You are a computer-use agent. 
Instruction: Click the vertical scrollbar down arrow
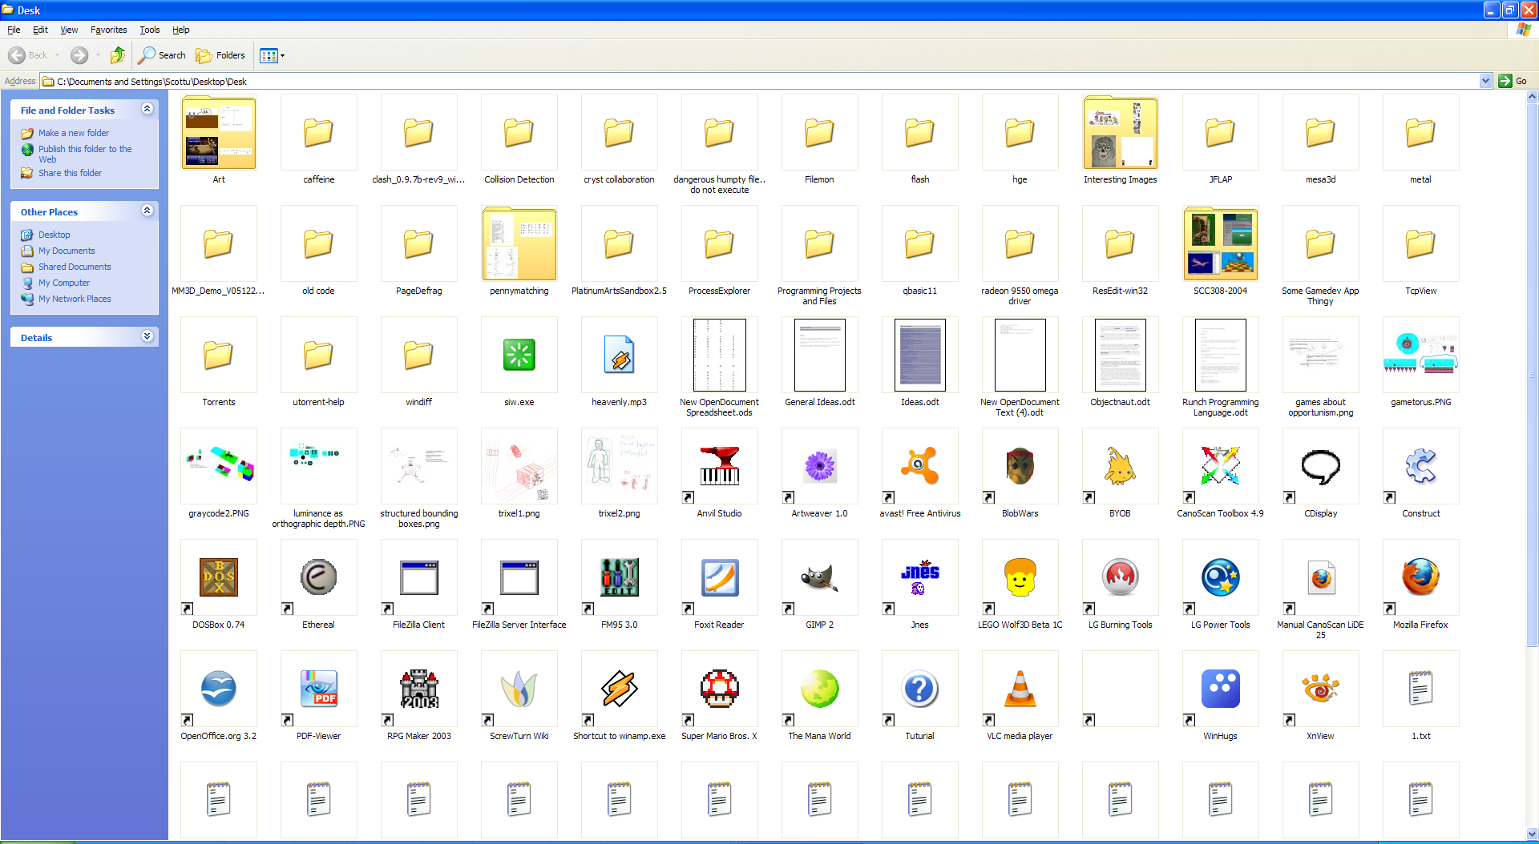tap(1532, 834)
